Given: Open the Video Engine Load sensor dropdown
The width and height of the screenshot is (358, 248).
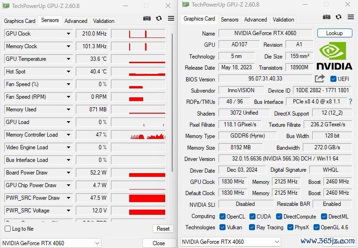Looking at the screenshot, I should [x=68, y=147].
